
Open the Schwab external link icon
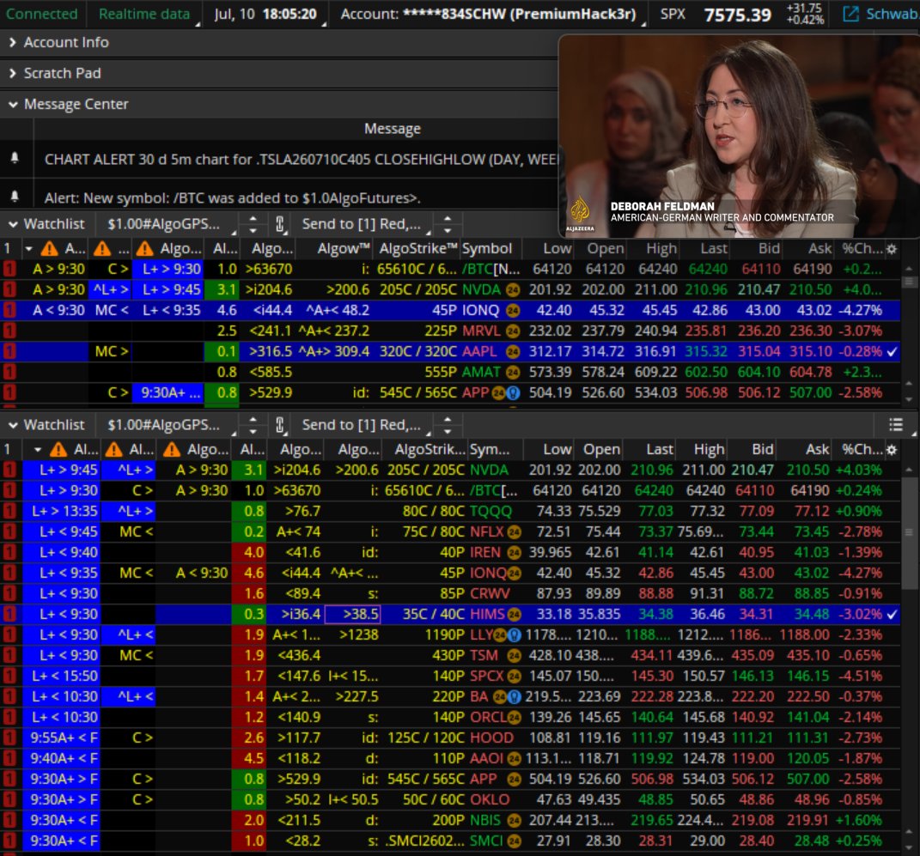850,14
